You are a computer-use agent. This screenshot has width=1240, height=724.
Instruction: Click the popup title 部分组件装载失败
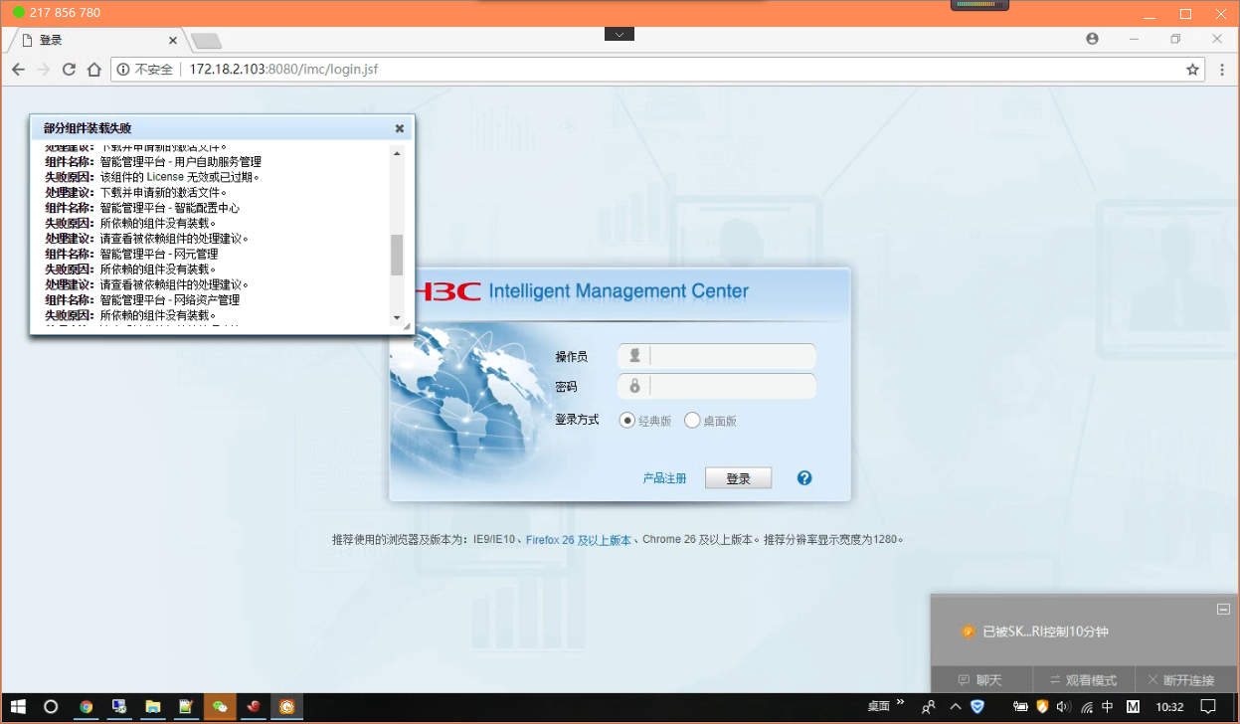(x=88, y=128)
